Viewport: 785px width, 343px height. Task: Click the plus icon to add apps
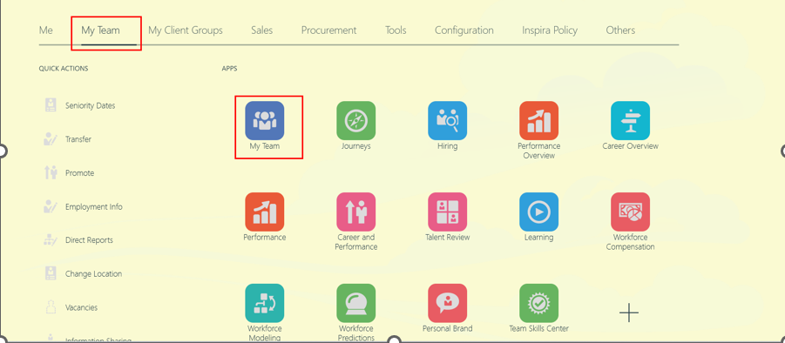[629, 313]
